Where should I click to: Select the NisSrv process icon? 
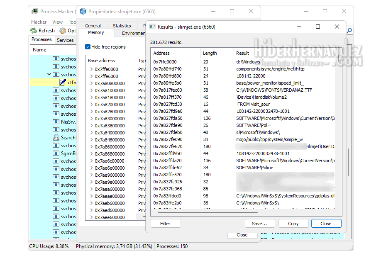56,122
